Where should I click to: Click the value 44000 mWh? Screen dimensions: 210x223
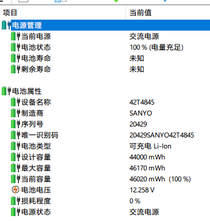pyautogui.click(x=147, y=157)
